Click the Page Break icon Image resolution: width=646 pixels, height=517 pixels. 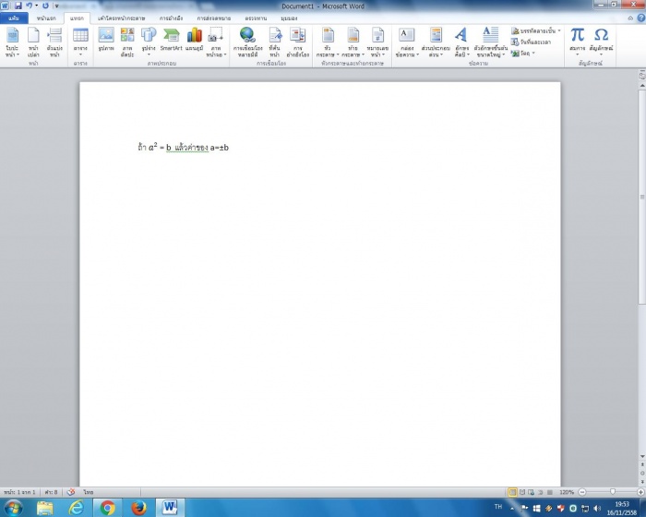(x=54, y=40)
